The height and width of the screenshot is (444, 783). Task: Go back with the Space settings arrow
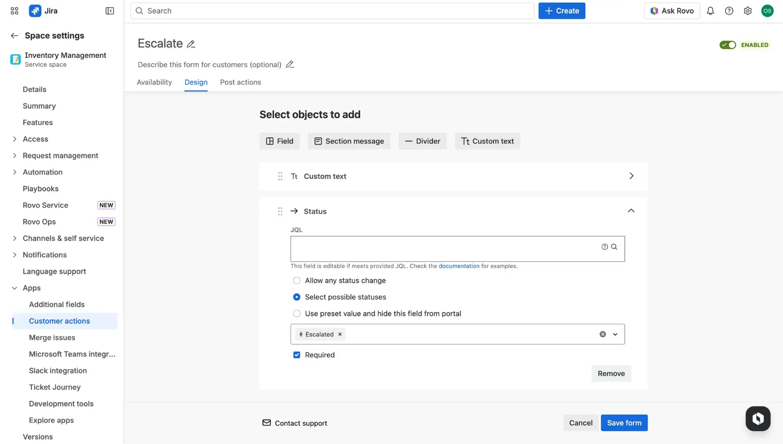[x=14, y=35]
